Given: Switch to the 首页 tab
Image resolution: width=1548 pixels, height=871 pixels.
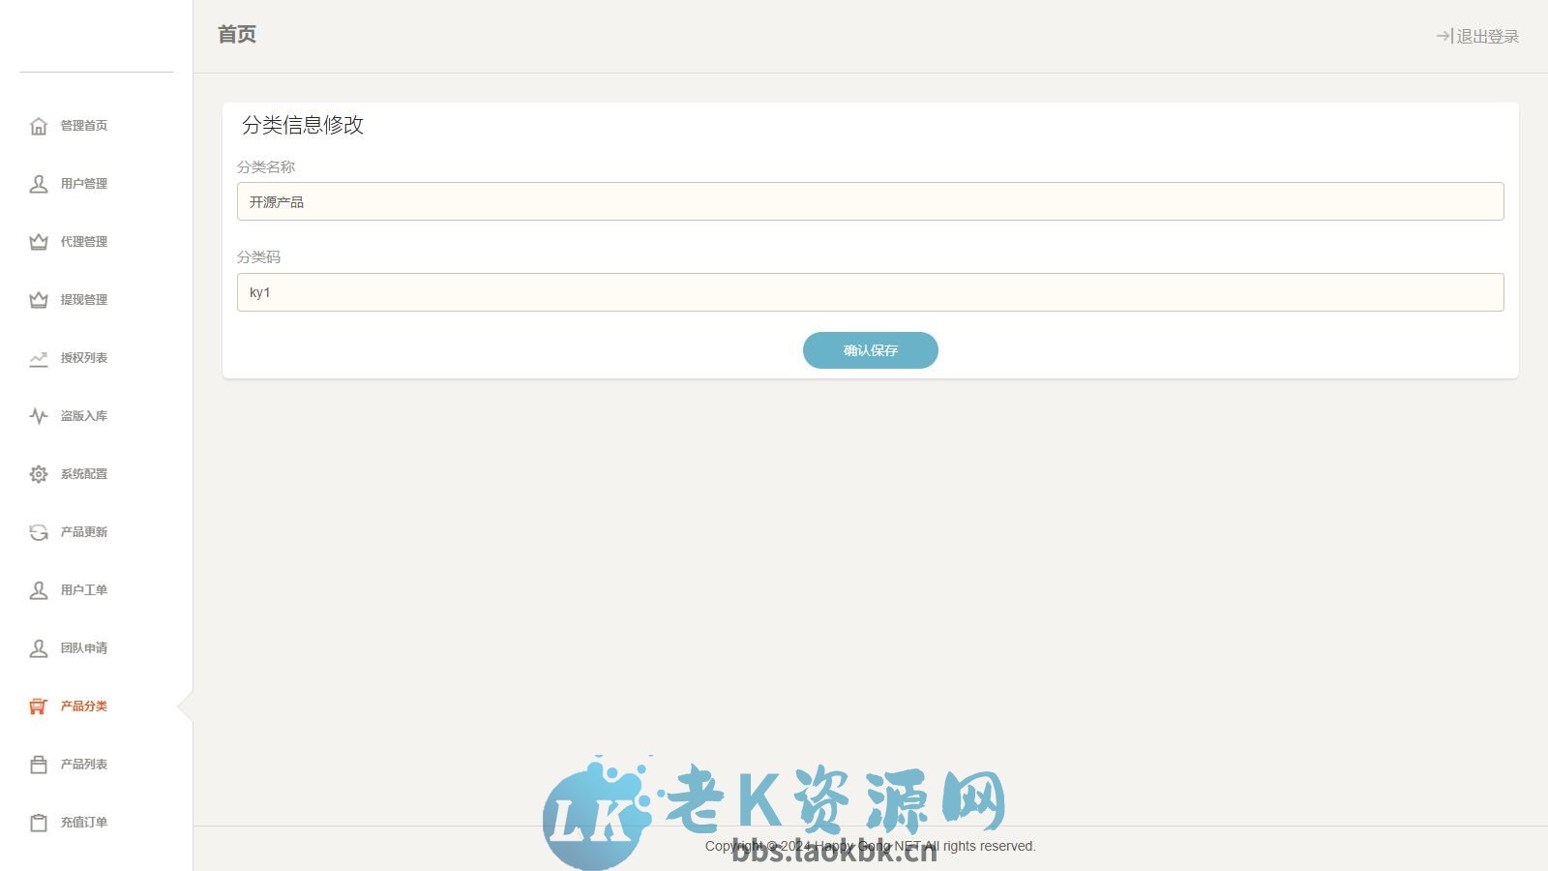Looking at the screenshot, I should coord(235,34).
